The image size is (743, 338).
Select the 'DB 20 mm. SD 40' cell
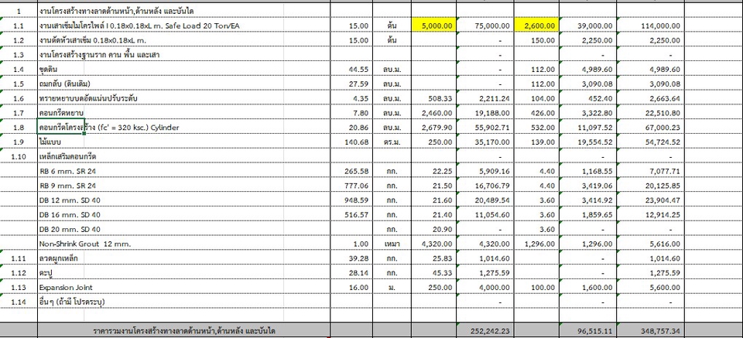point(183,229)
